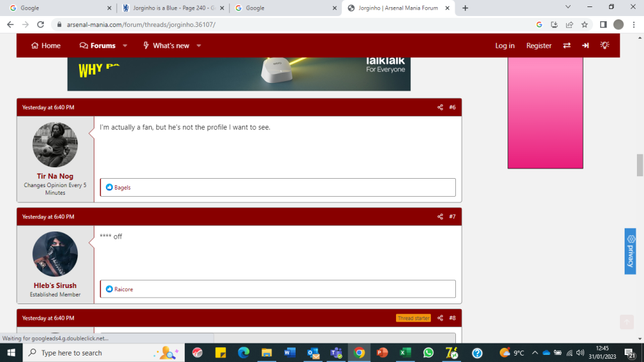Viewport: 644px width, 362px height.
Task: Toggle page width with the arrows icon
Action: [x=567, y=46]
